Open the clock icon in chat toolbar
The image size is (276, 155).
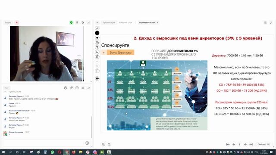point(66,88)
